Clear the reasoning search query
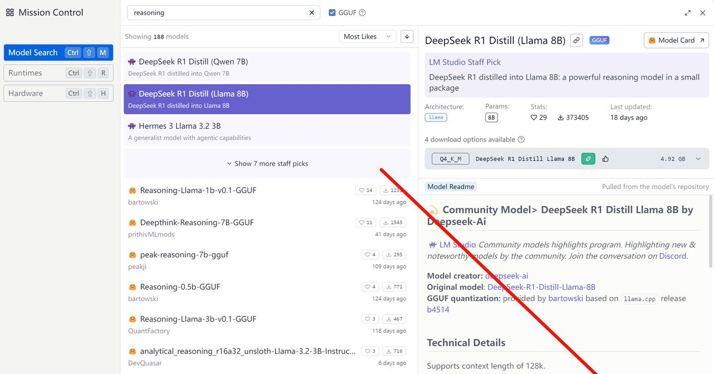This screenshot has width=714, height=374. click(x=312, y=13)
